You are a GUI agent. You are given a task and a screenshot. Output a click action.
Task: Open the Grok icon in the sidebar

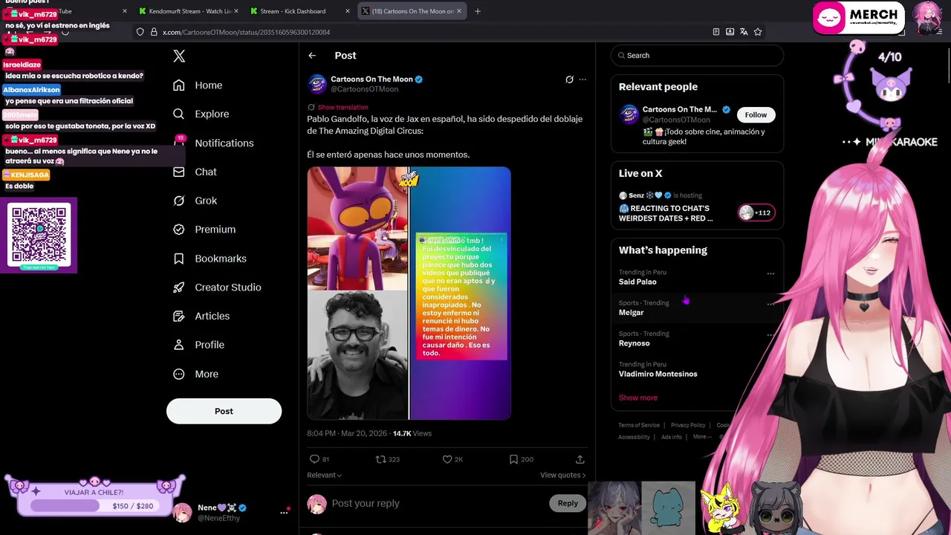pyautogui.click(x=178, y=201)
